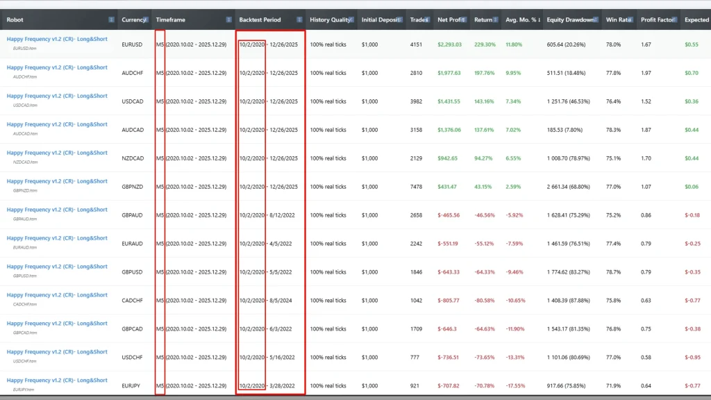The width and height of the screenshot is (711, 400).
Task: Click the Backtest Period sort icon
Action: point(299,19)
